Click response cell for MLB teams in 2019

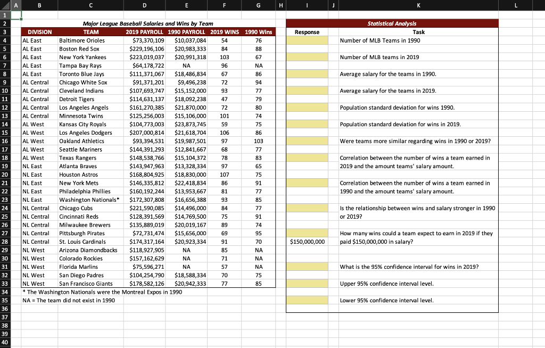(307, 57)
